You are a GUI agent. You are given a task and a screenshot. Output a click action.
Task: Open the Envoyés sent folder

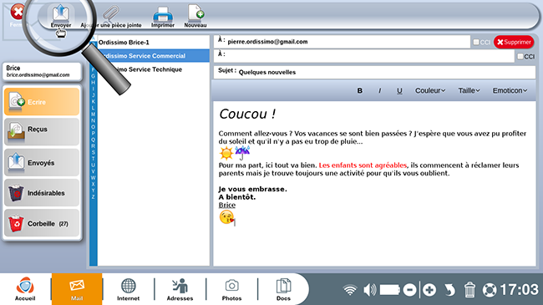click(42, 162)
